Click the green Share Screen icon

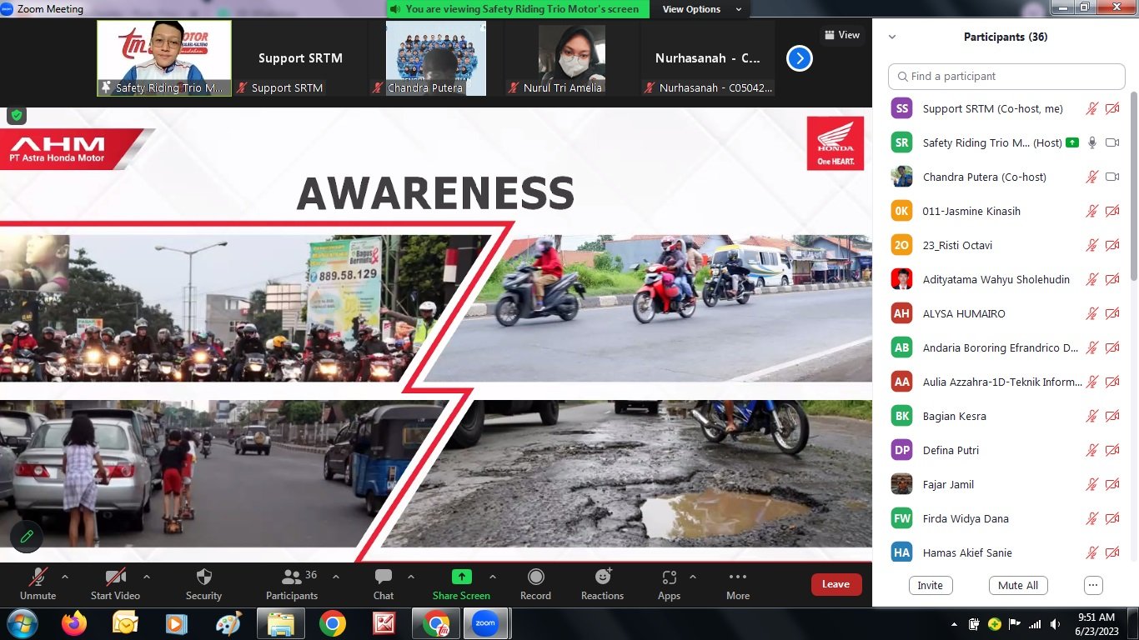click(461, 577)
